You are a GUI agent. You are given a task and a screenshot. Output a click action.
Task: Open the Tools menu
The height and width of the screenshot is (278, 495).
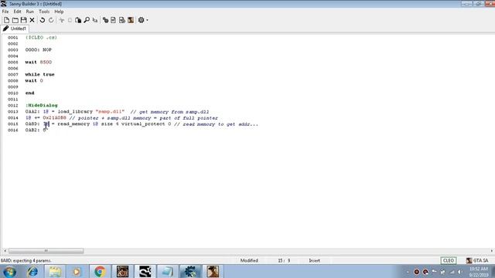coord(44,12)
